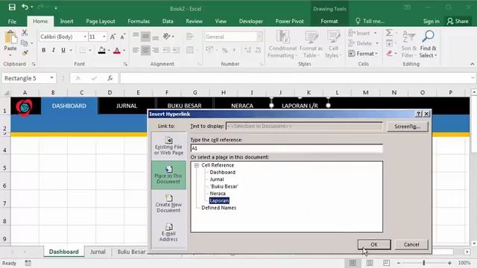Select E-mail Address link option
Image resolution: width=477 pixels, height=268 pixels.
[168, 233]
